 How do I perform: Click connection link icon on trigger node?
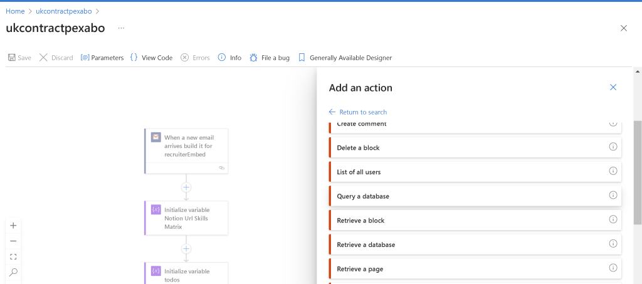221,168
